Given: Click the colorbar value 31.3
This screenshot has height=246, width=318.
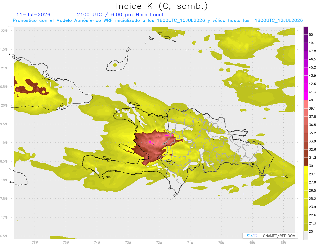Looking at the screenshot, I should pos(312,158).
